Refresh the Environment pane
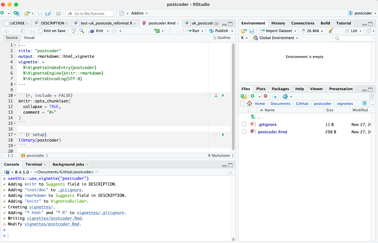This screenshot has width=378, height=243. point(368,31)
